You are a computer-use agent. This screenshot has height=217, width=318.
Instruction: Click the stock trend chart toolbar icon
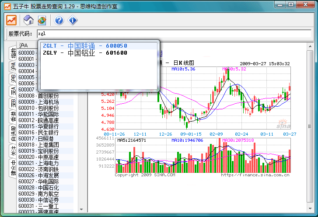point(11,20)
